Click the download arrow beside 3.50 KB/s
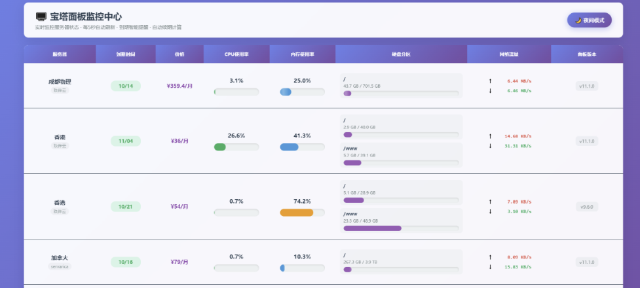The image size is (640, 288). pyautogui.click(x=490, y=211)
